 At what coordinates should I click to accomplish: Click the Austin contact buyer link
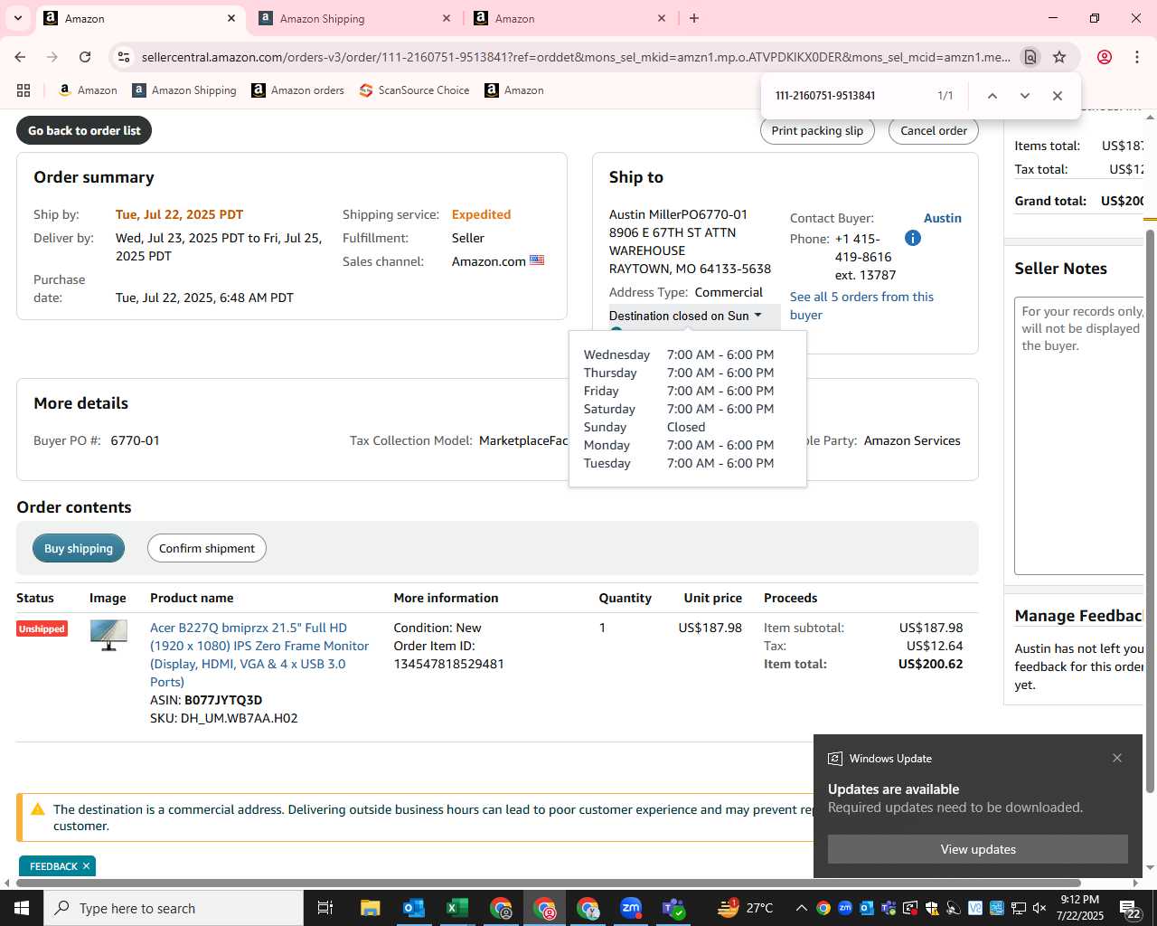click(x=942, y=218)
